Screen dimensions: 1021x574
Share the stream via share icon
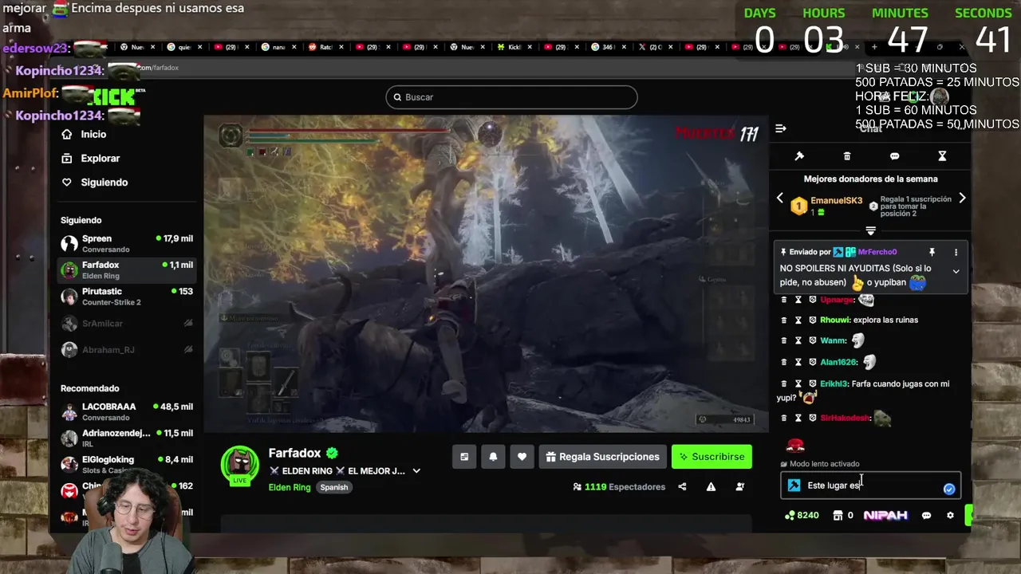(682, 486)
